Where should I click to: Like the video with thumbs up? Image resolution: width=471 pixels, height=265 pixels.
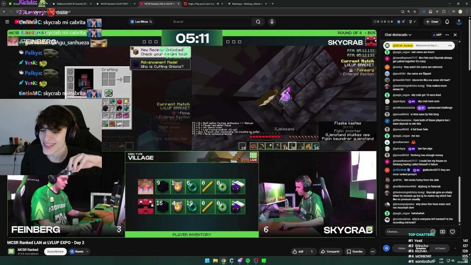(298, 251)
